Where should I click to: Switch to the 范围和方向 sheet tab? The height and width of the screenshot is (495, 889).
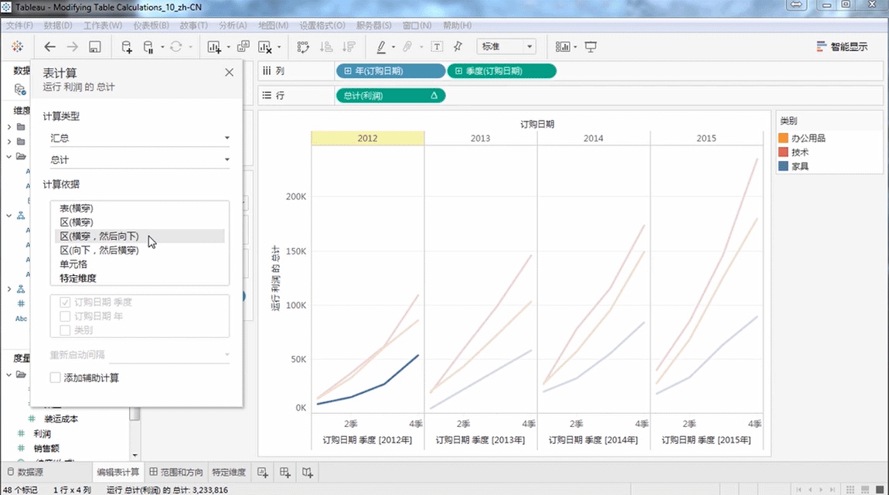click(176, 472)
